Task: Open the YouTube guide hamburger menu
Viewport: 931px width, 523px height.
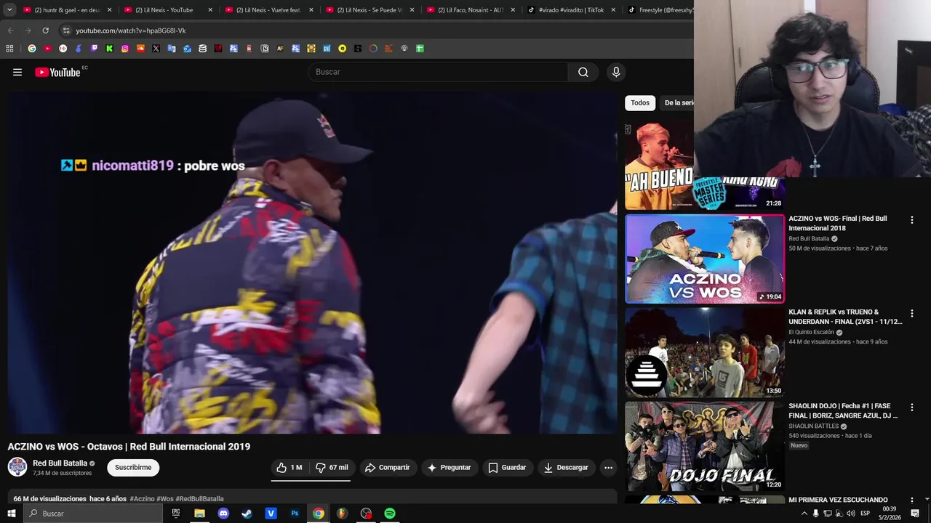Action: pyautogui.click(x=17, y=72)
